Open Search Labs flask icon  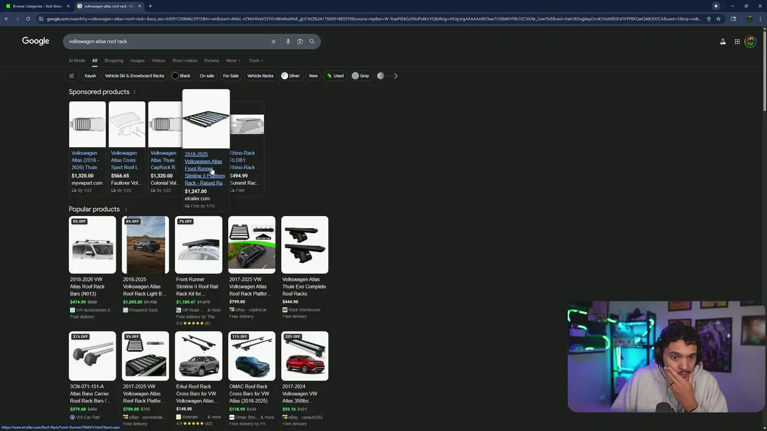click(723, 41)
